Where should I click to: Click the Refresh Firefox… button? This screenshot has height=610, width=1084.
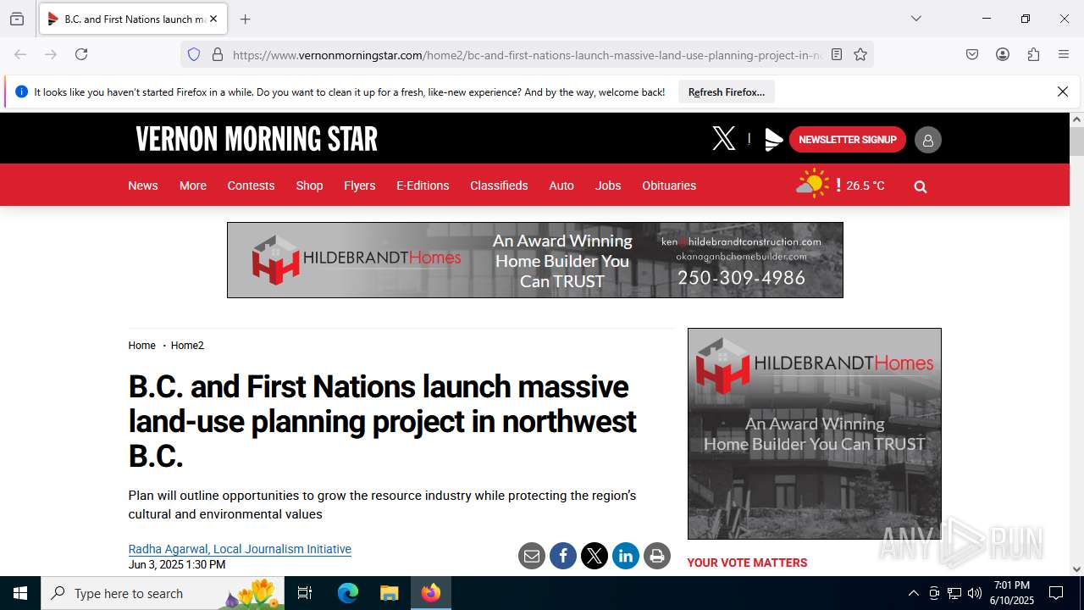(727, 91)
